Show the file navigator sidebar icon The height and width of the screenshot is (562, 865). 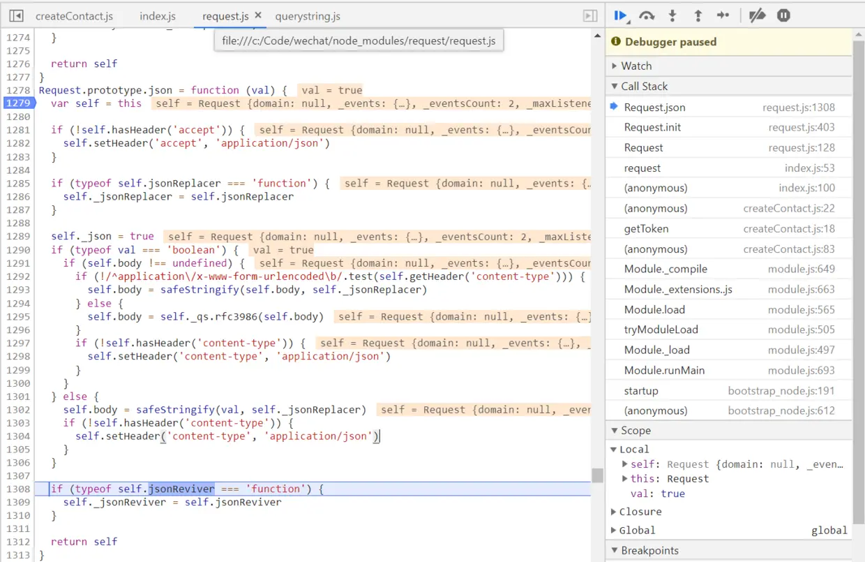[x=17, y=15]
